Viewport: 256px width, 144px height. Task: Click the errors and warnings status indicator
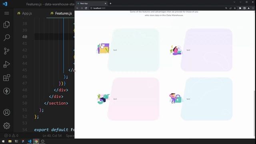click(11, 136)
